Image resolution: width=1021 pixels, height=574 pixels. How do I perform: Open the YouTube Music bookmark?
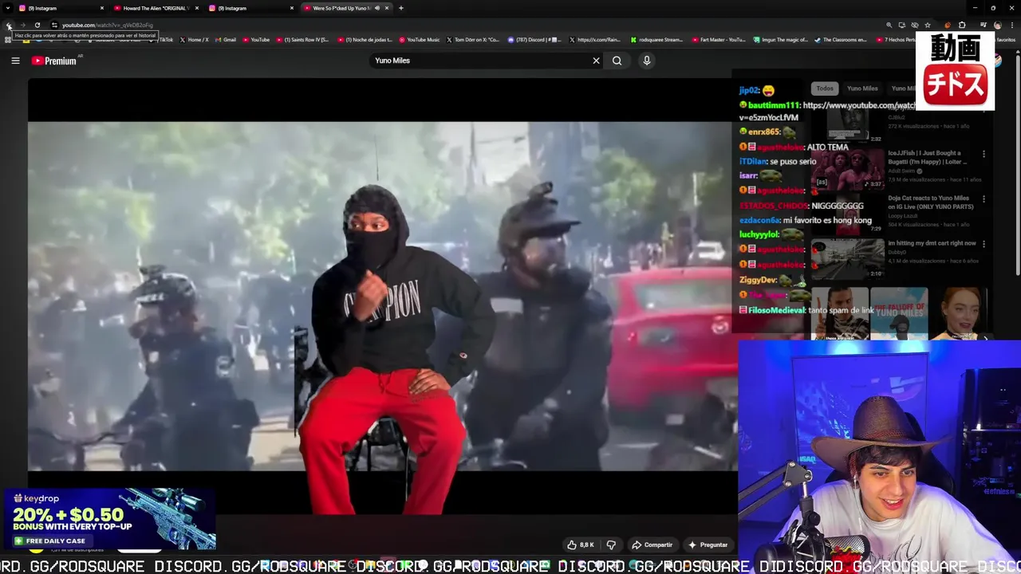tap(420, 40)
